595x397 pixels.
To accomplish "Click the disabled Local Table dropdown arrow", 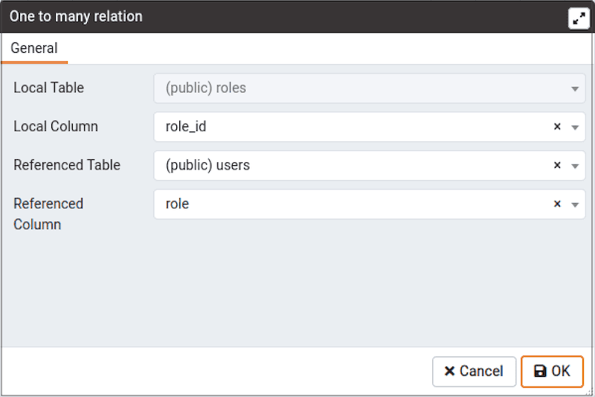I will click(x=575, y=88).
